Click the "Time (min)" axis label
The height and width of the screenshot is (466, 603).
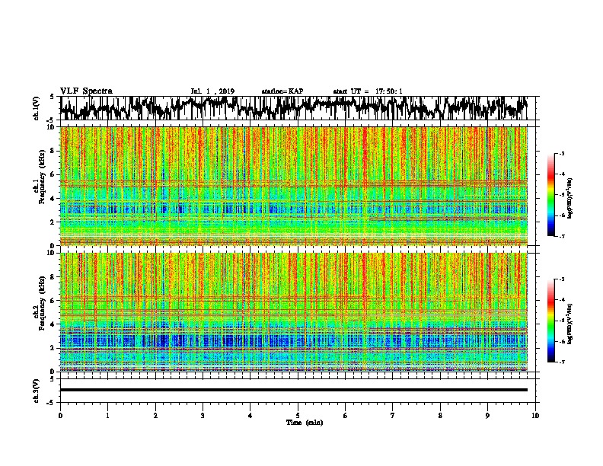305,423
